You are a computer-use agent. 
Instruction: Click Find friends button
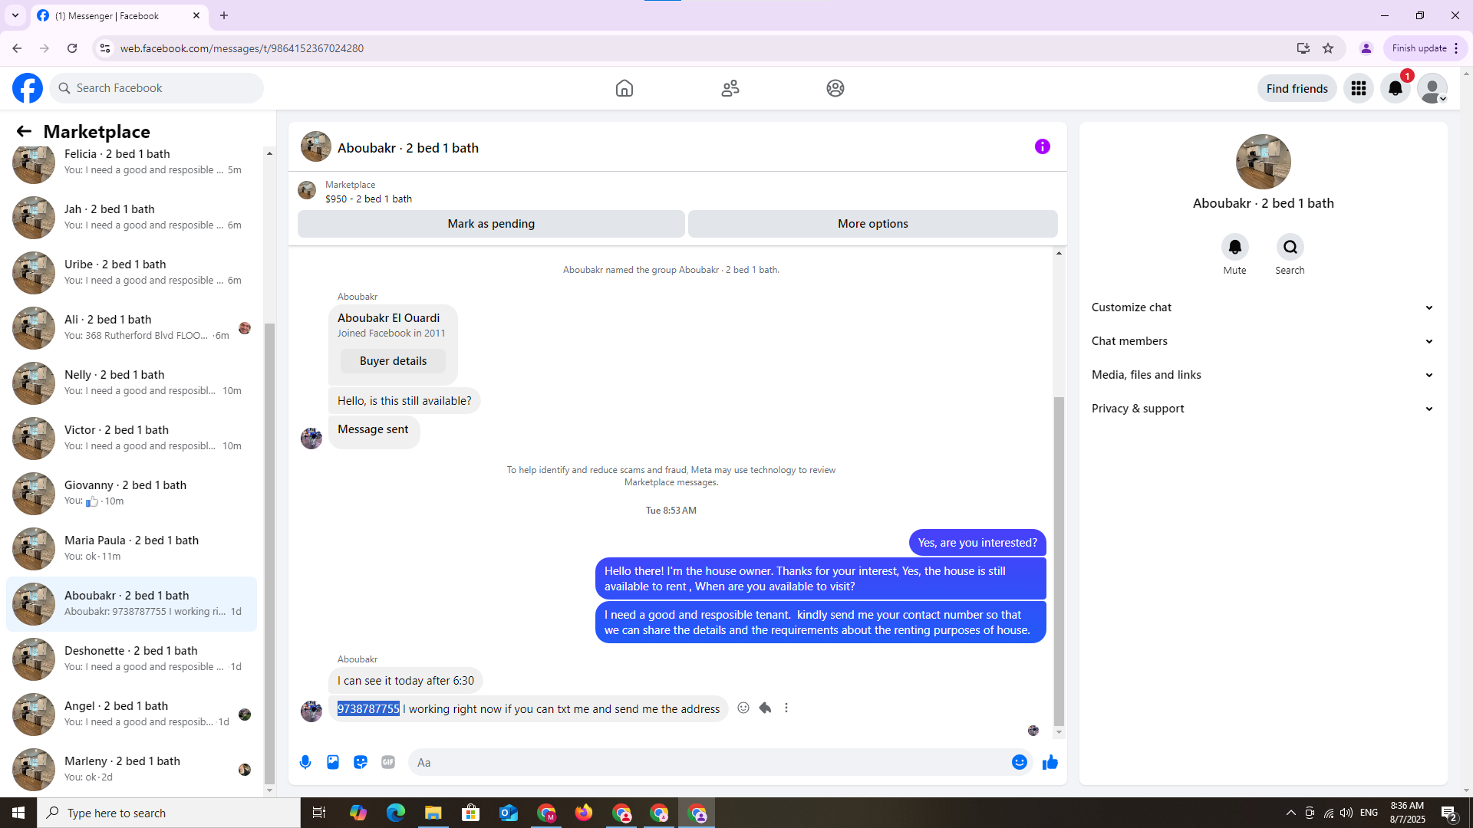(1297, 89)
